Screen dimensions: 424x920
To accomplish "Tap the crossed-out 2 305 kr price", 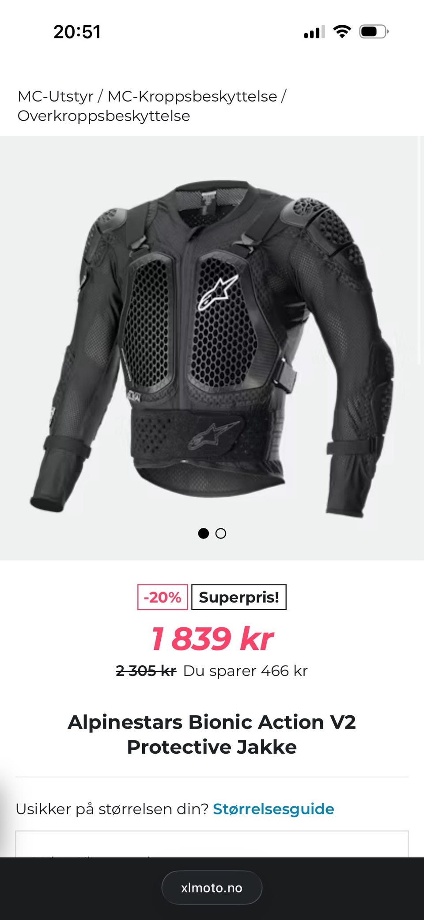I will tap(146, 671).
